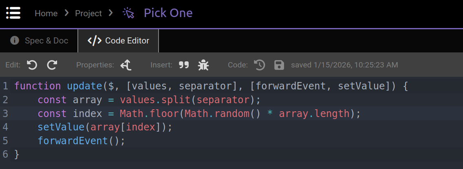Click the Pick One page title
Viewport: 463px width, 169px height.
[168, 13]
